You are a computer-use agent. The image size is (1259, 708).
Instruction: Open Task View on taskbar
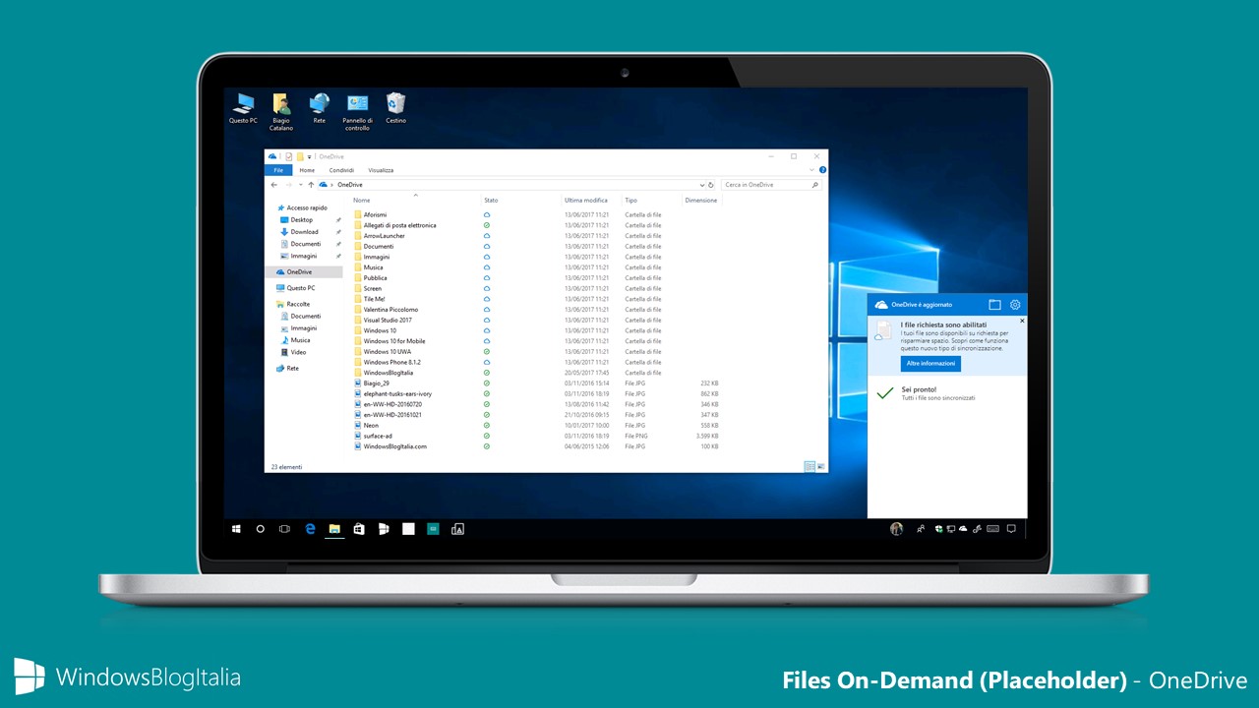click(x=285, y=529)
